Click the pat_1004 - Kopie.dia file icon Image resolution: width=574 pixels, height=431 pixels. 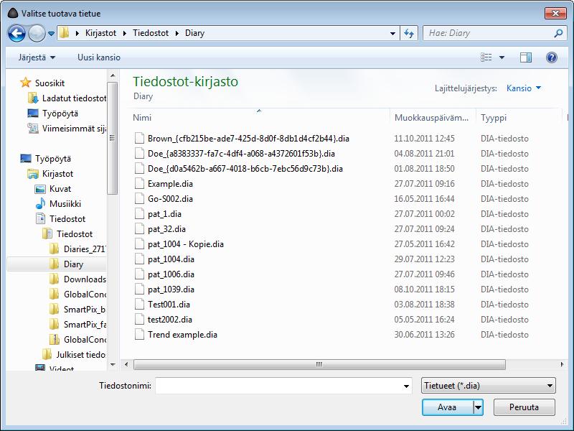139,244
